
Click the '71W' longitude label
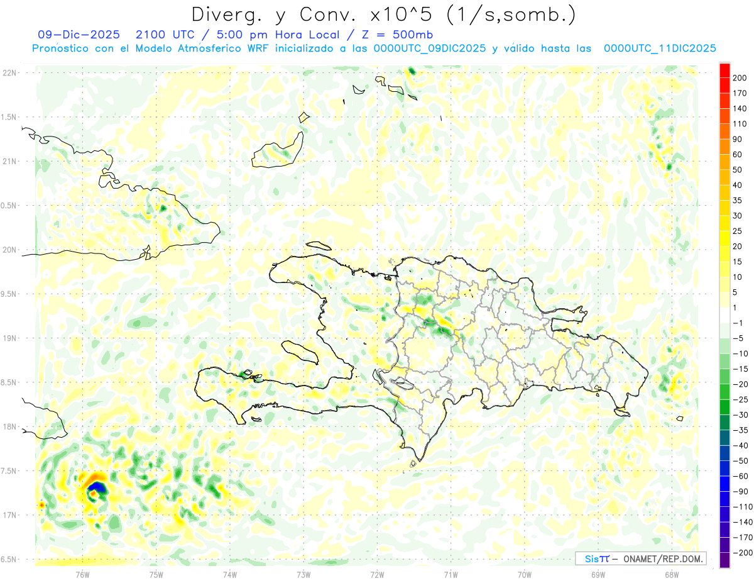tap(451, 574)
